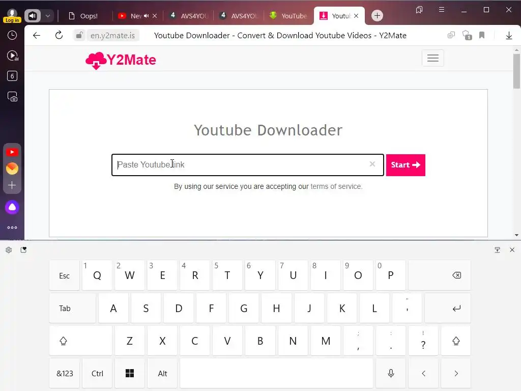
Task: Switch to the Oops! tab
Action: pyautogui.click(x=83, y=16)
